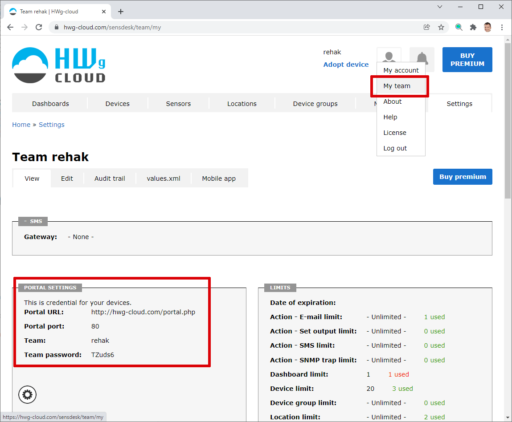Click Log out in user menu

click(x=401, y=148)
